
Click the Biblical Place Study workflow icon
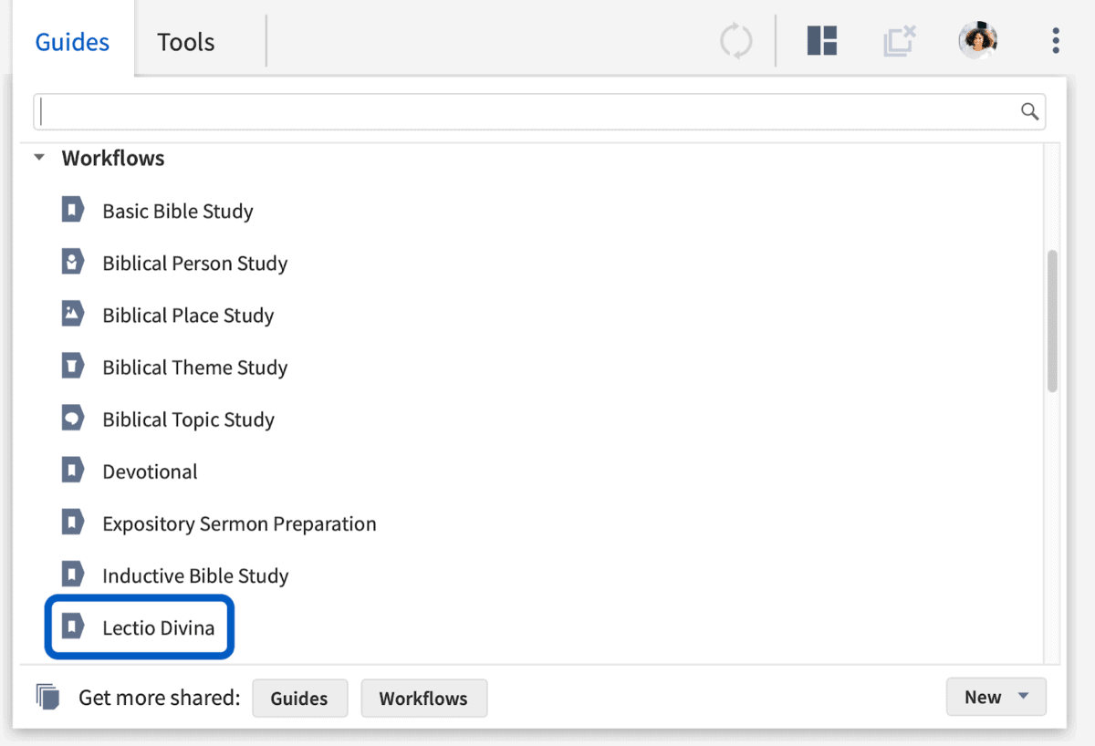pos(72,315)
